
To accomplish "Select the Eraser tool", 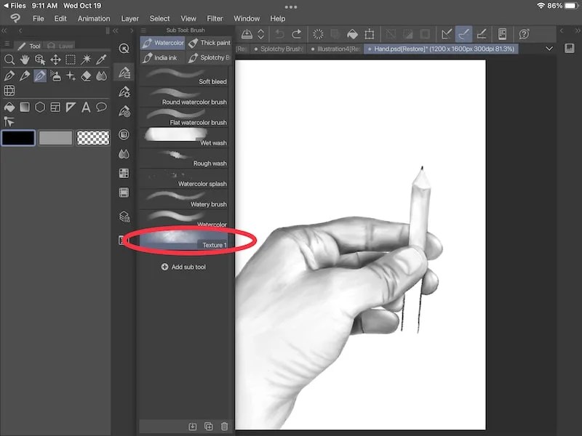I will pyautogui.click(x=87, y=76).
